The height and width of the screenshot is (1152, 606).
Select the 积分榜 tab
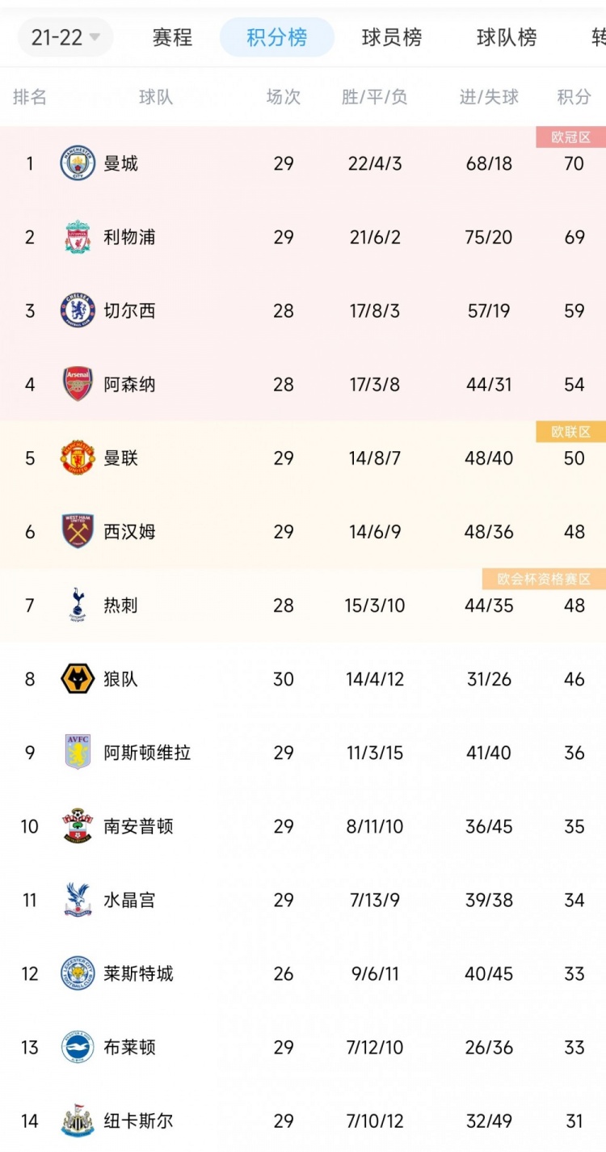[277, 37]
